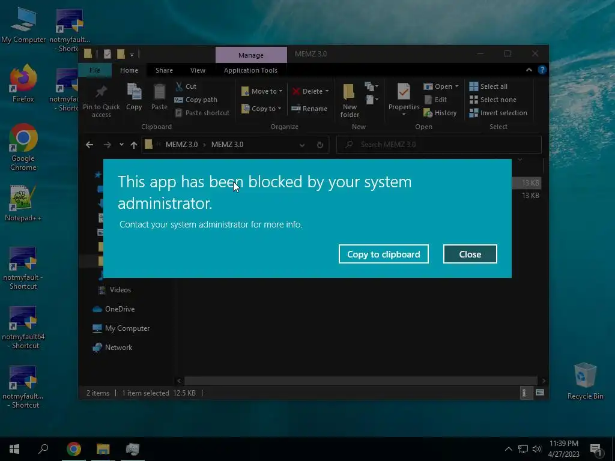Click the horizontal scrollbar in Explorer
Screen dimensions: 615x461
click(x=360, y=381)
